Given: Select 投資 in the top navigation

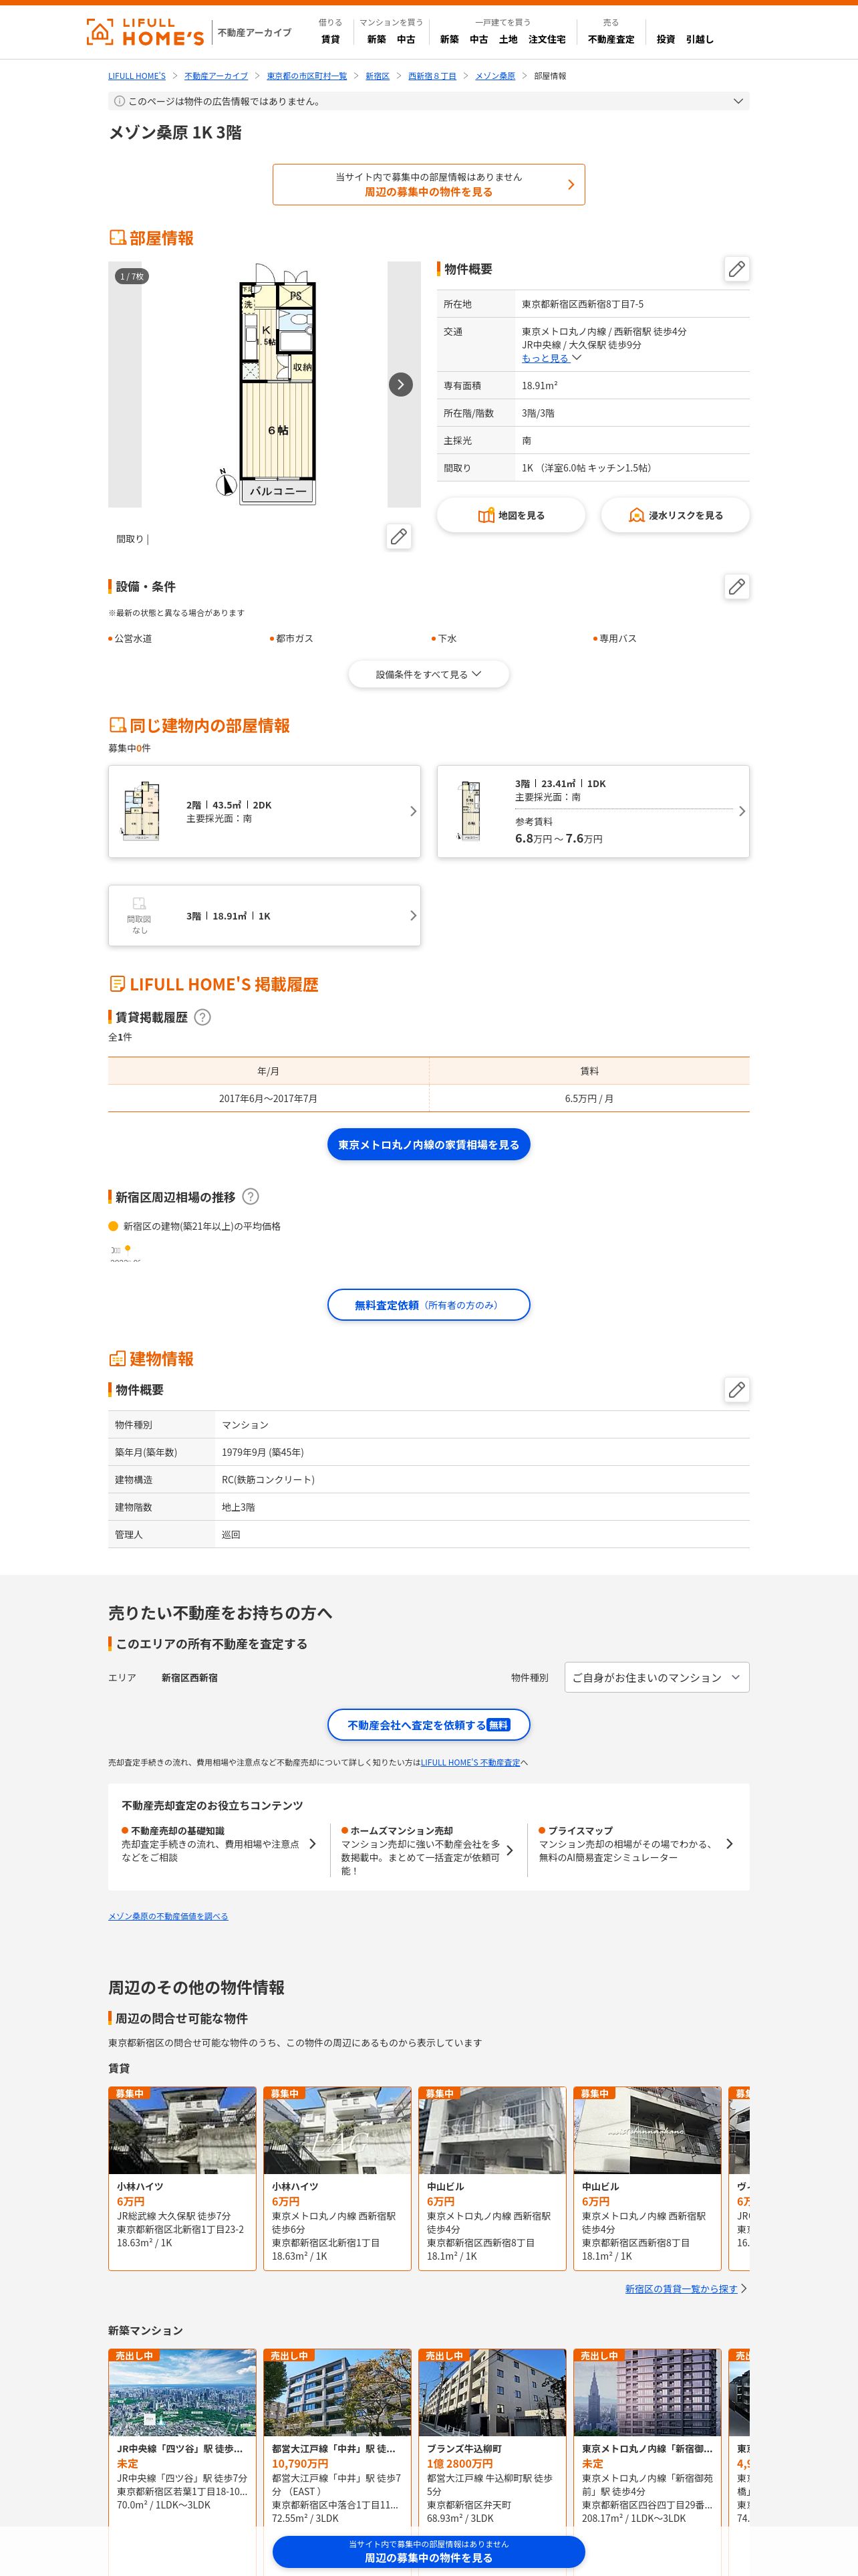Looking at the screenshot, I should click(x=666, y=40).
